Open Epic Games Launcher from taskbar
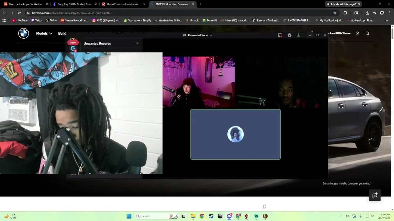The image size is (394, 221). [x=220, y=216]
